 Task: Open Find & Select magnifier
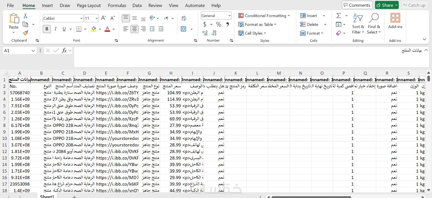click(x=374, y=24)
